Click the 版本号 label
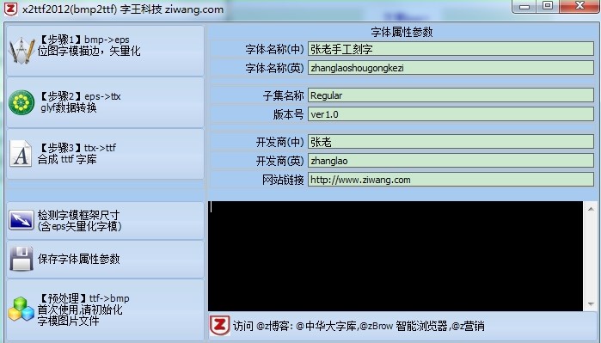Screen dimensions: 601x343 pos(288,114)
